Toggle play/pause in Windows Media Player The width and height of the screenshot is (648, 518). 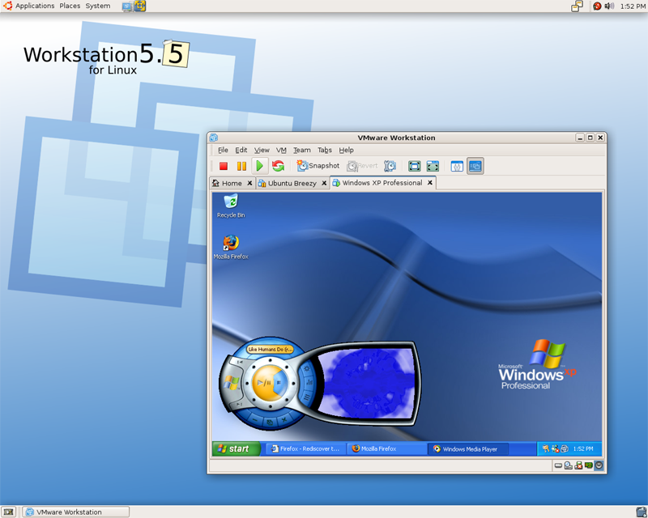(264, 383)
